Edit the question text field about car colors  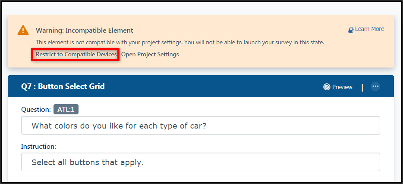pyautogui.click(x=201, y=126)
